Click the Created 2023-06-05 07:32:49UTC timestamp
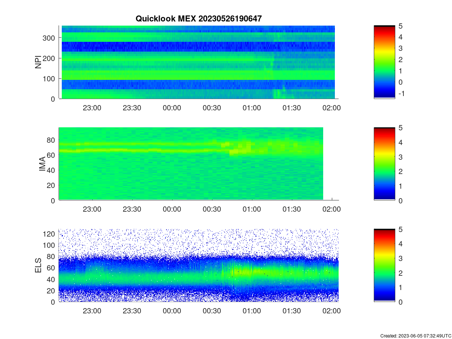Viewport: 452px width, 339px height. pos(415,336)
